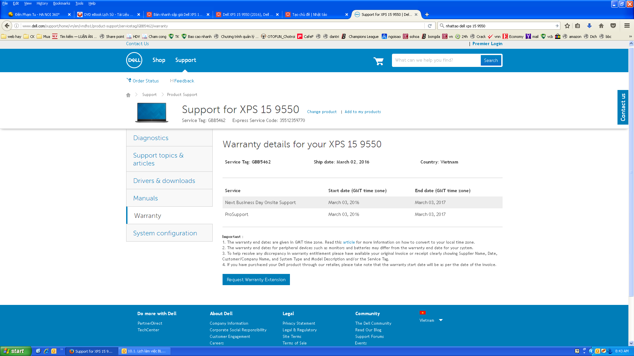Click the scrollbar down arrow

point(631,343)
